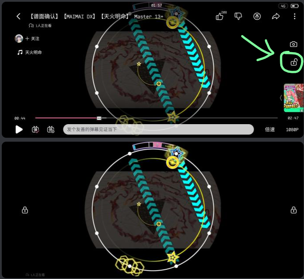This screenshot has width=304, height=279.
Task: Open the three-dot more options menu
Action: pyautogui.click(x=294, y=16)
